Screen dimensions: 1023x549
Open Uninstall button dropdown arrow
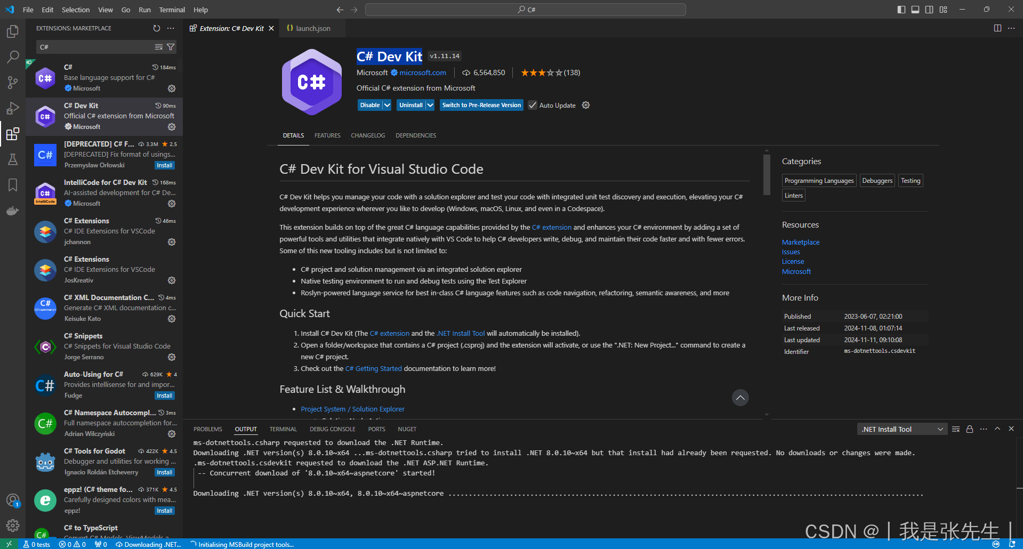430,105
